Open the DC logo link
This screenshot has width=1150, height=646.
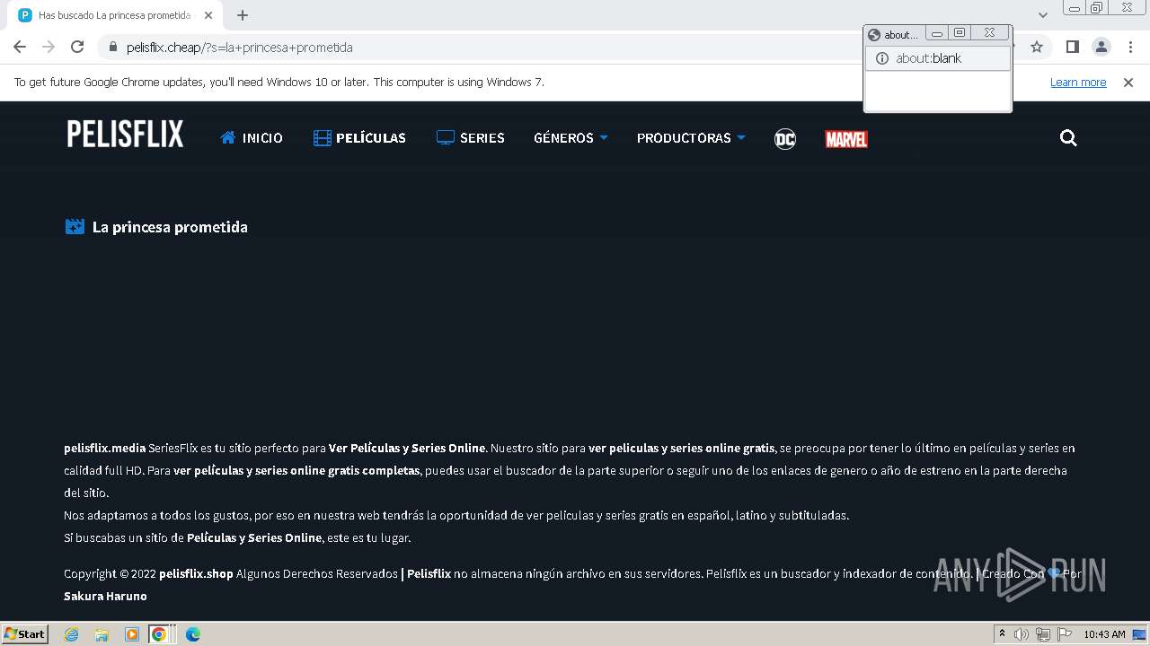785,138
